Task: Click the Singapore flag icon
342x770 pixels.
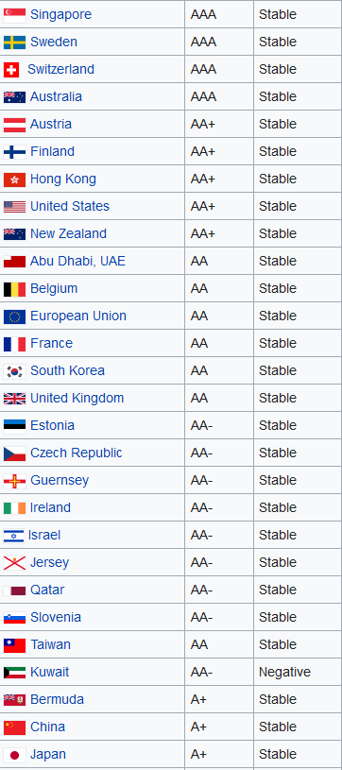Action: click(x=14, y=15)
